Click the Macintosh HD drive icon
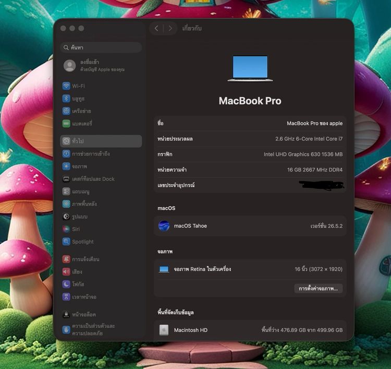This screenshot has height=369, width=391. pos(164,330)
